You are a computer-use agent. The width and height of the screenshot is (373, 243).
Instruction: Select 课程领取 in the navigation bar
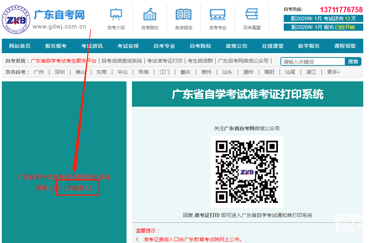pyautogui.click(x=345, y=46)
